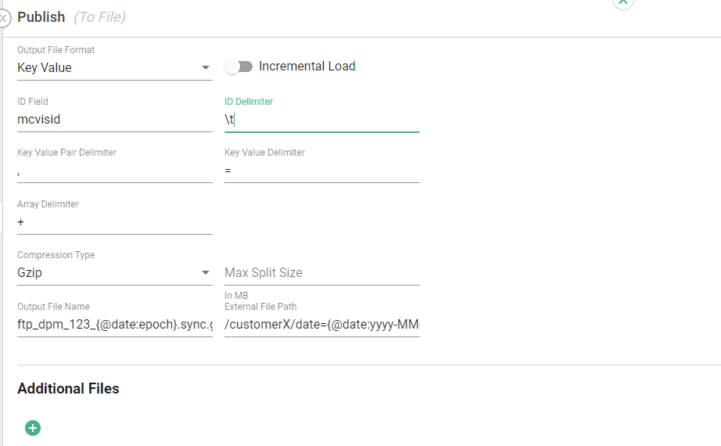Open the Output File Format dropdown
The width and height of the screenshot is (721, 446).
point(206,67)
